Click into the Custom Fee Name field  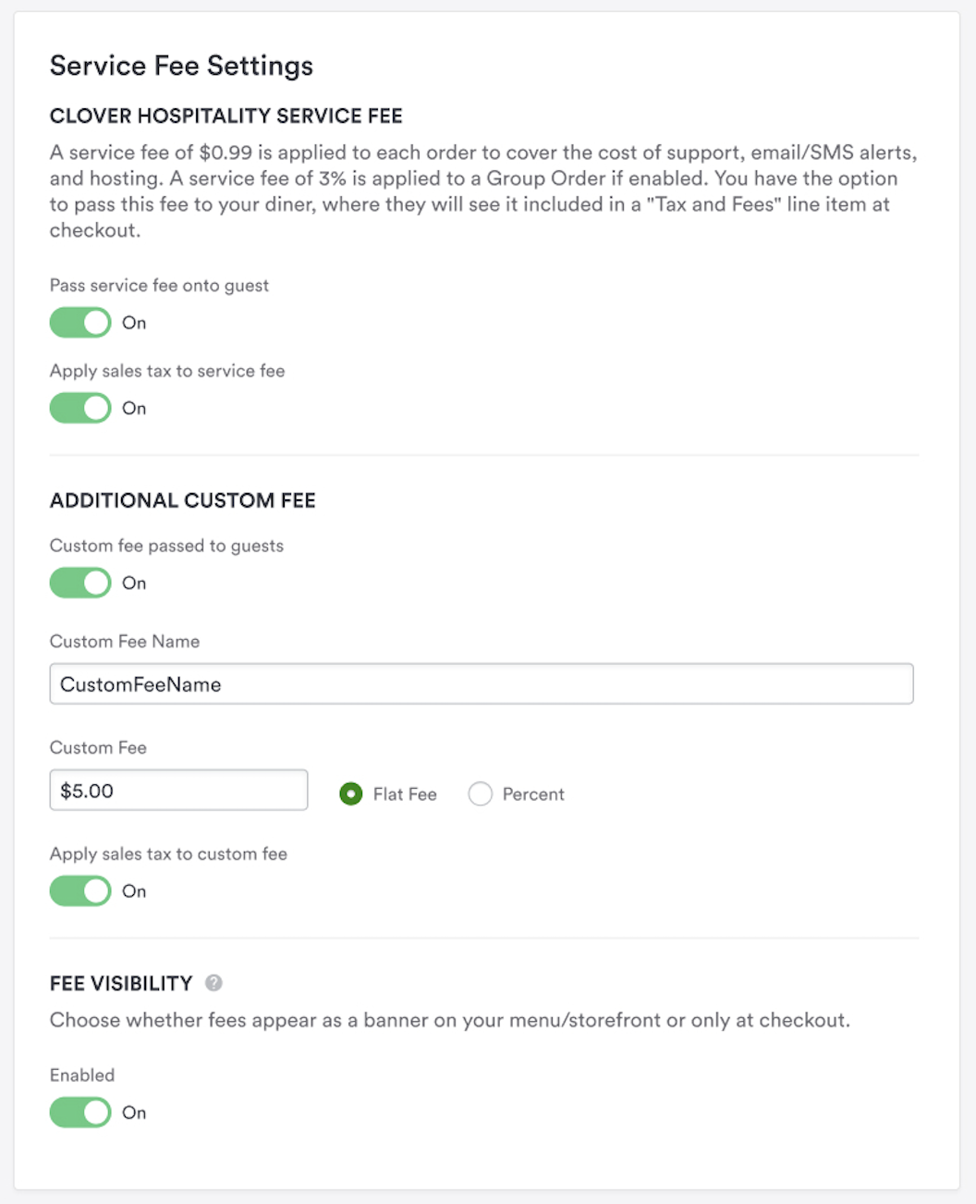click(481, 684)
